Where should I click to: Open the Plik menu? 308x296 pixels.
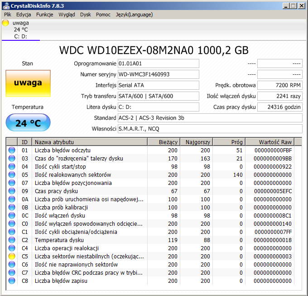coord(8,15)
